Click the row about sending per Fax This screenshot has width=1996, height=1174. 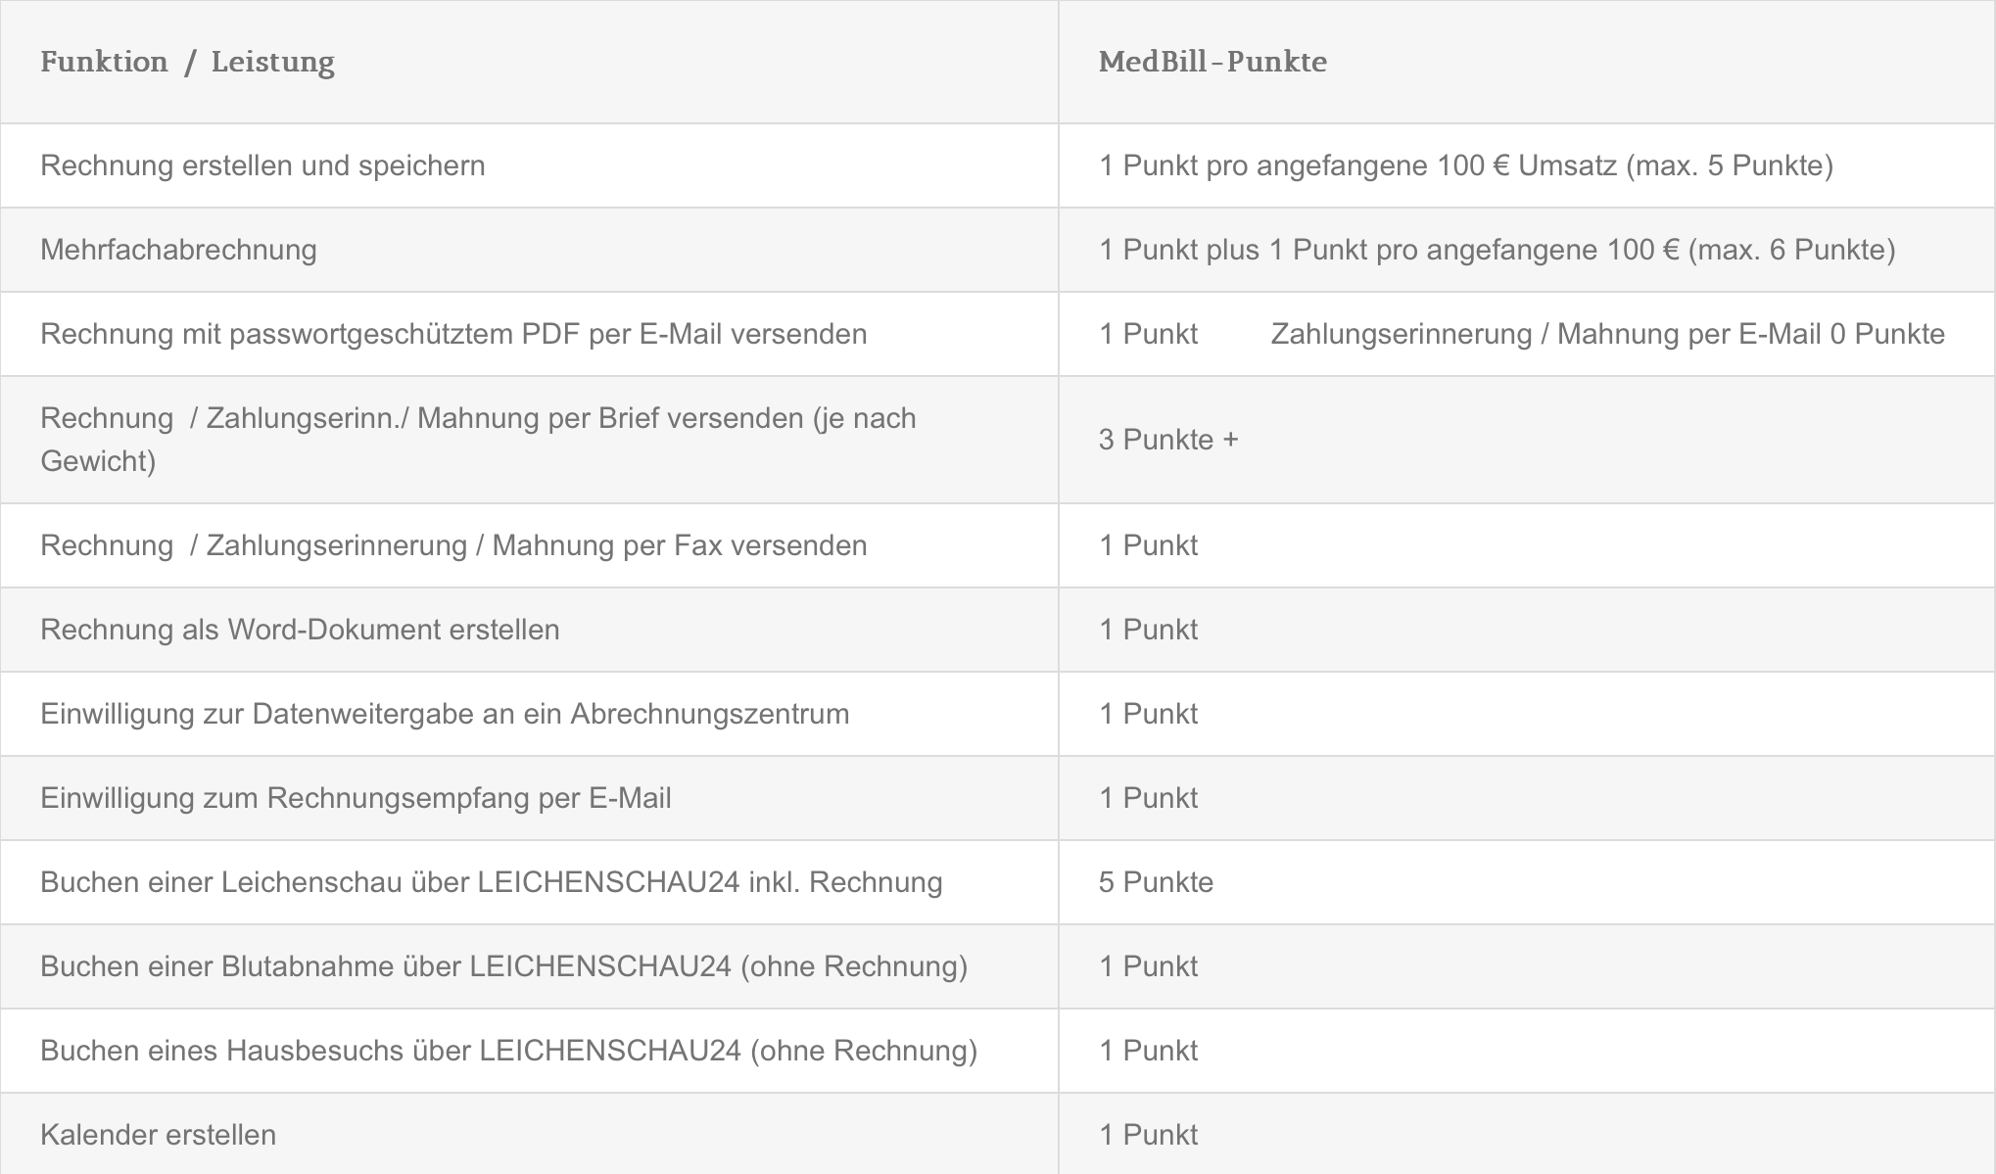[x=998, y=545]
